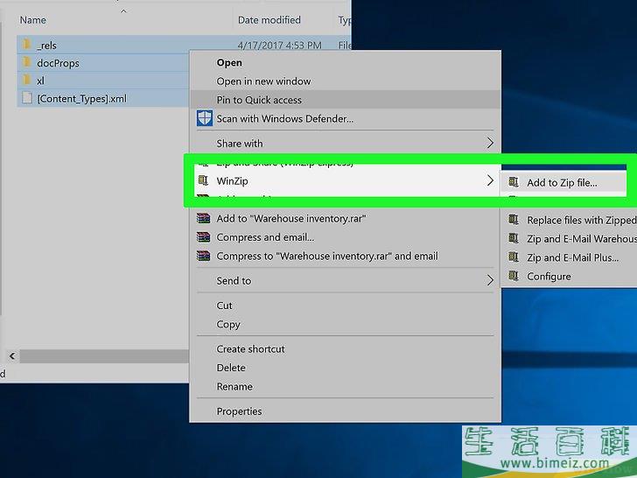Click the Zip and E-Mail Plus icon
637x478 pixels.
[x=514, y=257]
